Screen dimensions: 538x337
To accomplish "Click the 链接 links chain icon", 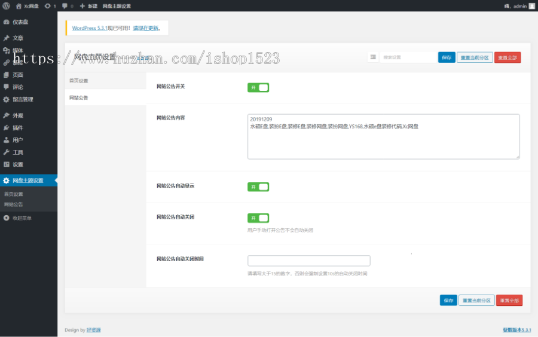I will click(x=6, y=62).
